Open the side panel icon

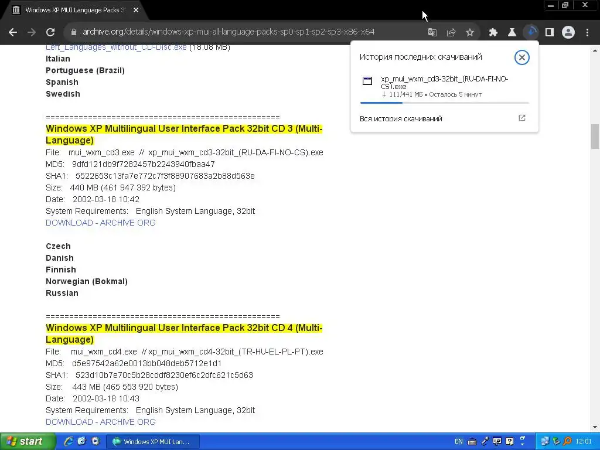[x=550, y=32]
